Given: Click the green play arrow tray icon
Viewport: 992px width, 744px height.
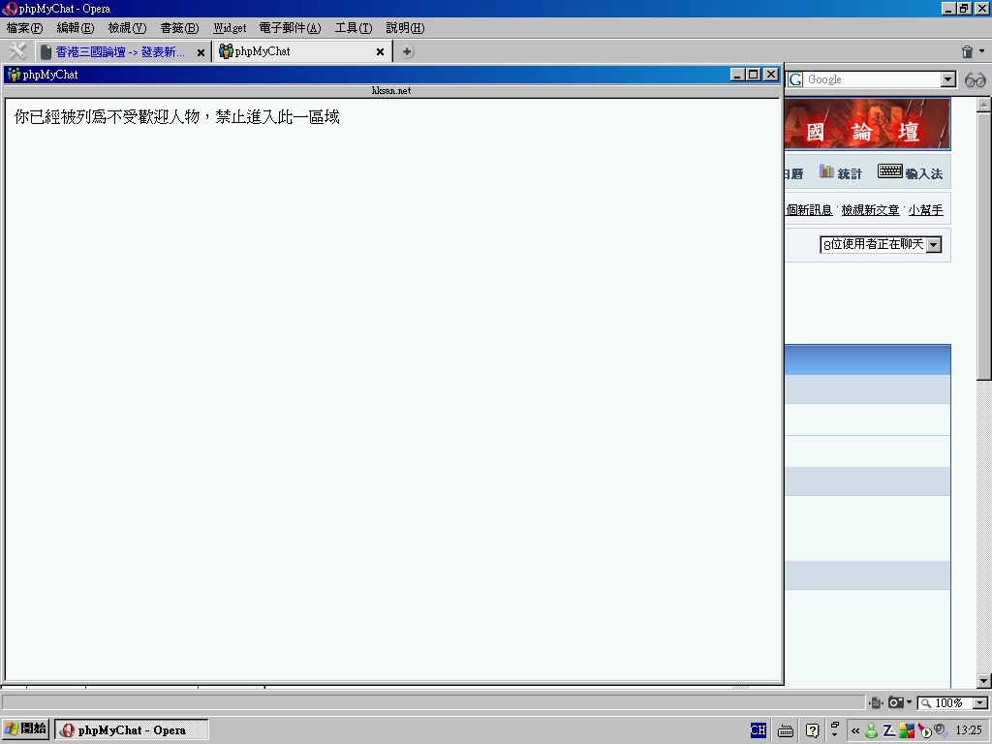Looking at the screenshot, I should (924, 731).
